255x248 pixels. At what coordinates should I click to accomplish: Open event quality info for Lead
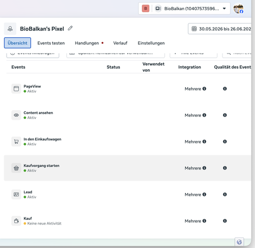pyautogui.click(x=225, y=194)
